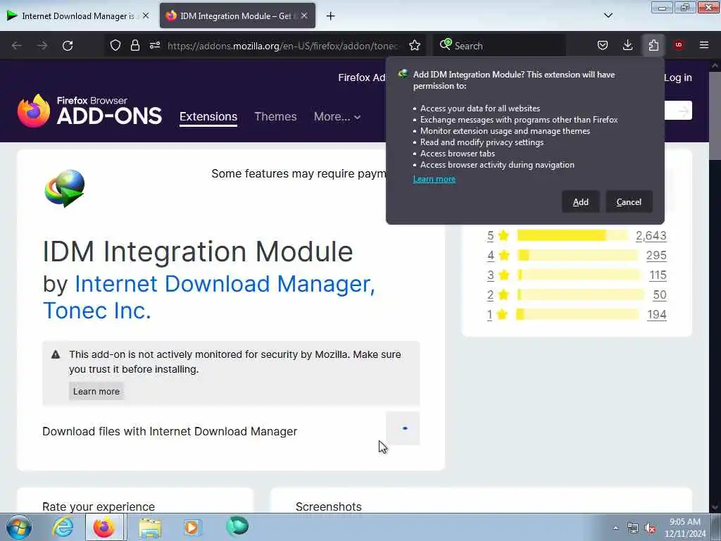Click the add-on install button showing loading dot
The image size is (721, 541).
pyautogui.click(x=402, y=429)
